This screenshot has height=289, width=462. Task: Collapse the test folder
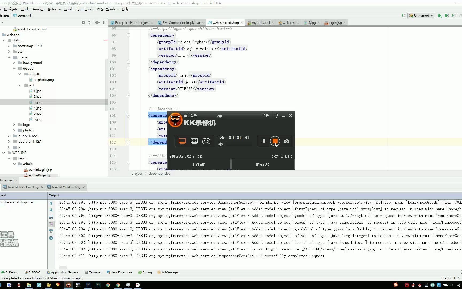(x=20, y=85)
